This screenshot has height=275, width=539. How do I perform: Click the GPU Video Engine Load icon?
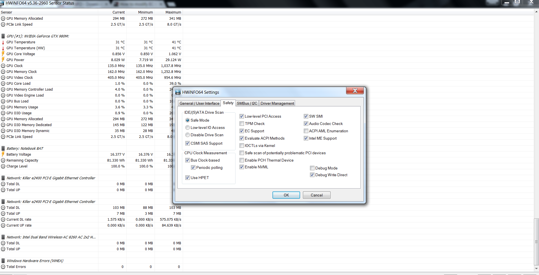(3, 95)
